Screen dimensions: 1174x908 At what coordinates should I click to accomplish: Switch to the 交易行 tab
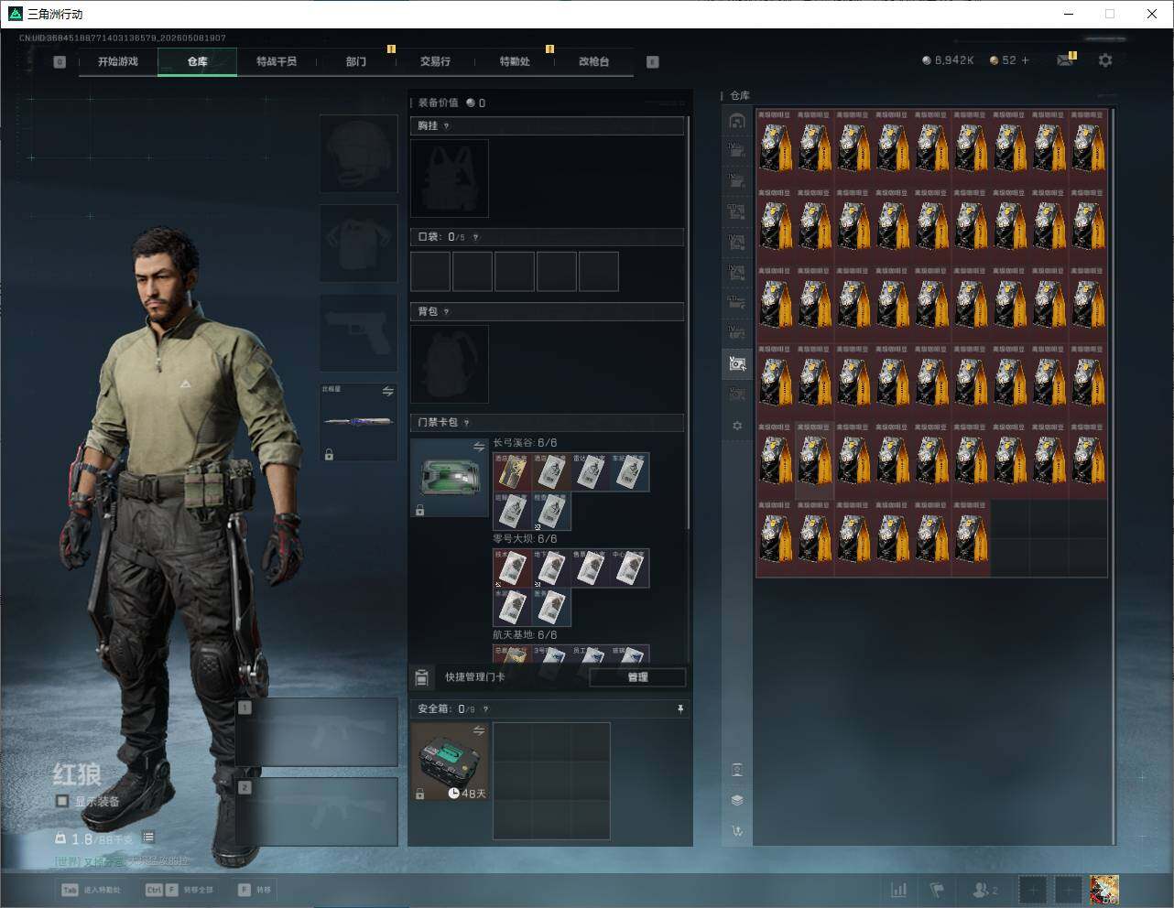(435, 62)
